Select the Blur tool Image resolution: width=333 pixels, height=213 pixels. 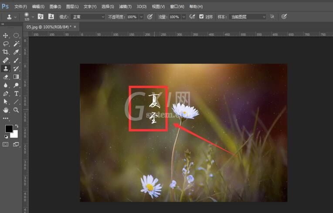coord(6,85)
